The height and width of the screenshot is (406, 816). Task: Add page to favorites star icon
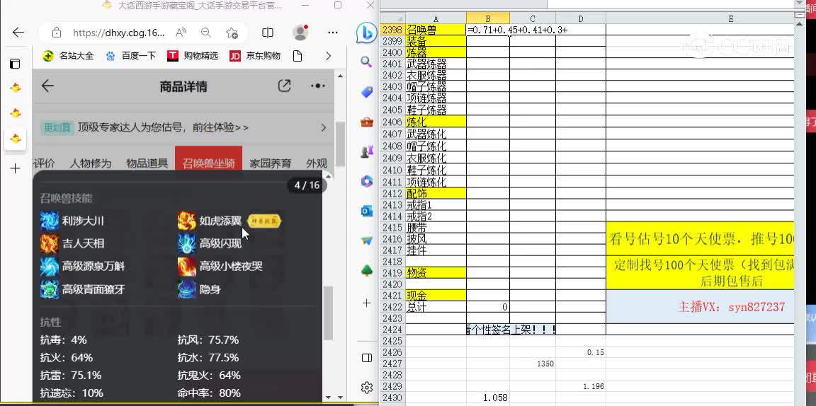click(232, 33)
